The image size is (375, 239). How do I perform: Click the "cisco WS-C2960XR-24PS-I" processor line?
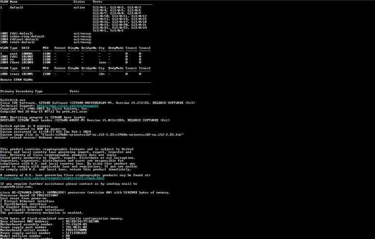[85, 192]
